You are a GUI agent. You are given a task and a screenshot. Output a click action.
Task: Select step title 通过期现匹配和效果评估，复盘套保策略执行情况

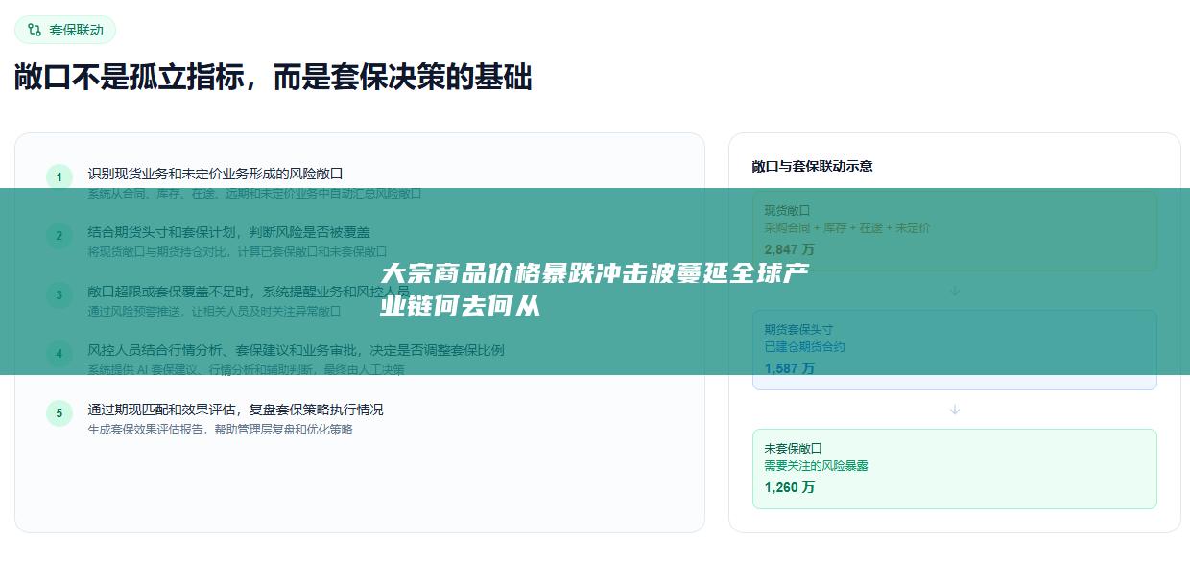(236, 410)
